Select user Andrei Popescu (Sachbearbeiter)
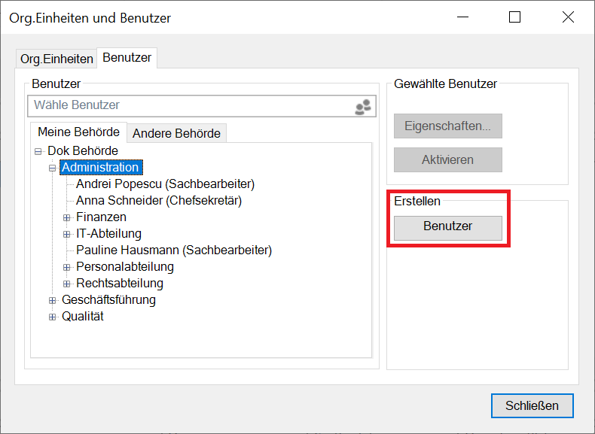Screen dimensions: 595x434 165,184
